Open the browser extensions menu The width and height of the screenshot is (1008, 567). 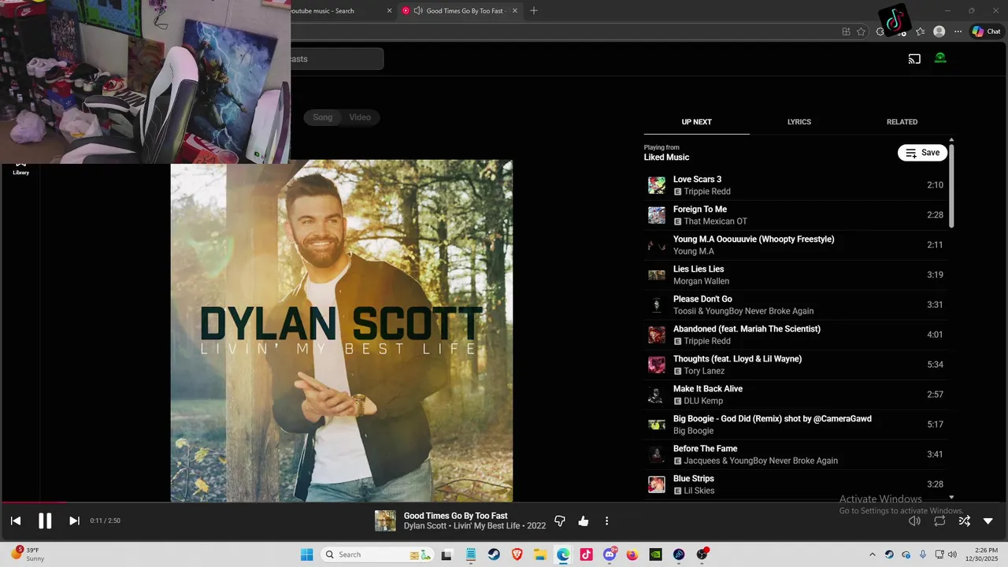(880, 31)
